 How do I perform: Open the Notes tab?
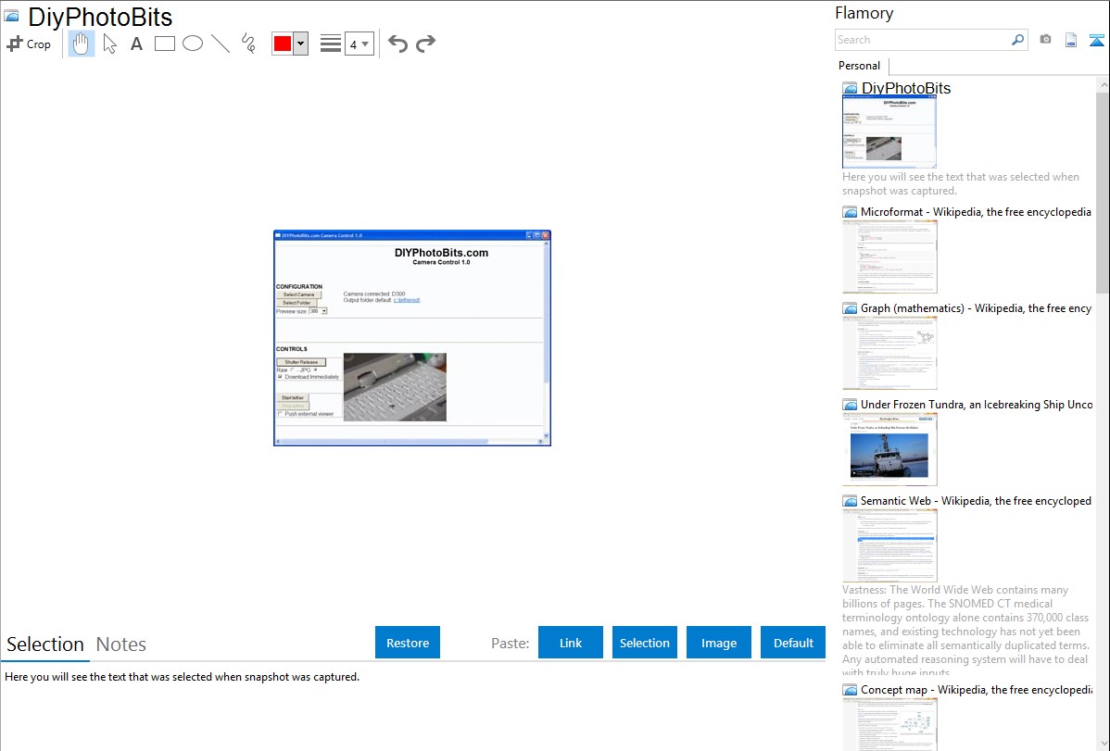click(x=121, y=645)
